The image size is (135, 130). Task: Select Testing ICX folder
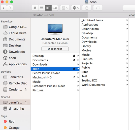click(x=104, y=80)
